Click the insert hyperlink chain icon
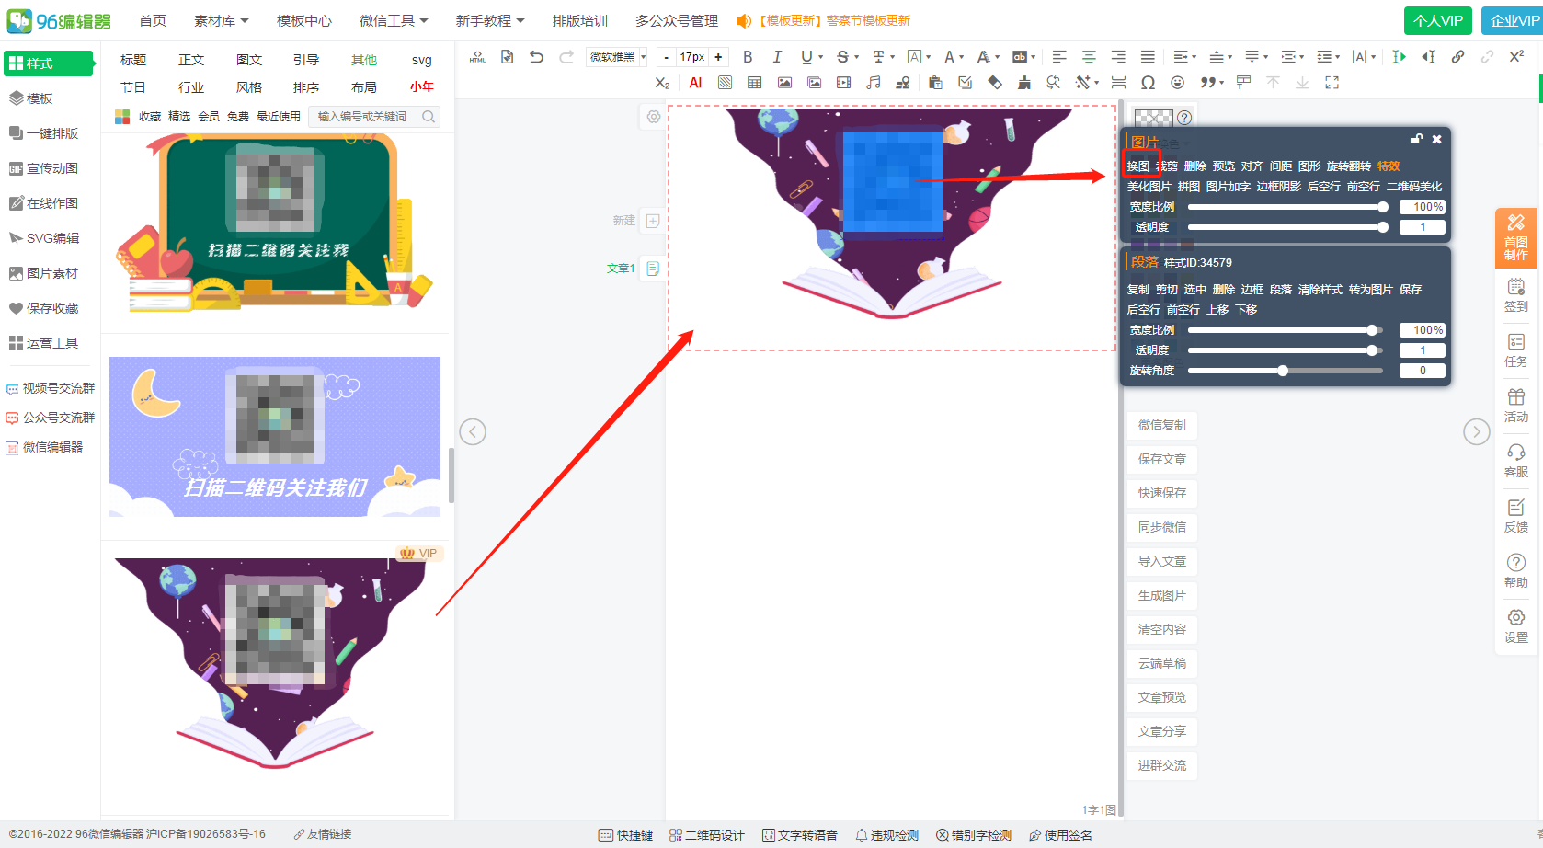Screen dimensions: 1543x848 pyautogui.click(x=1457, y=57)
